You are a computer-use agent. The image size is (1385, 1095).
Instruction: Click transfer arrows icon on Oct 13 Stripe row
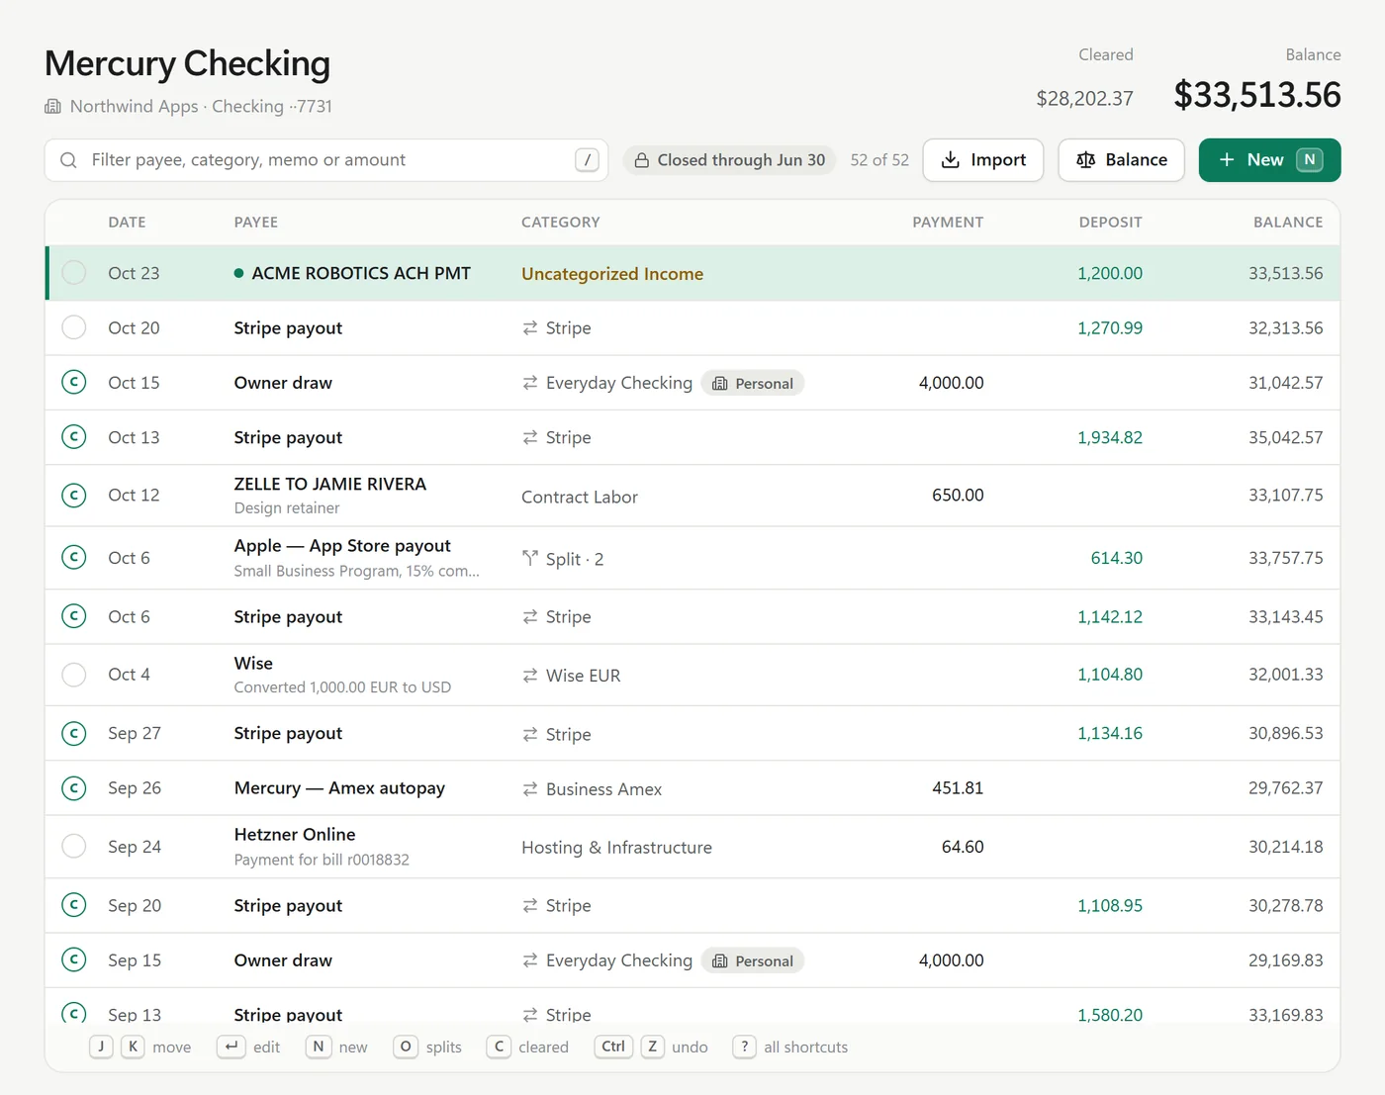tap(530, 437)
